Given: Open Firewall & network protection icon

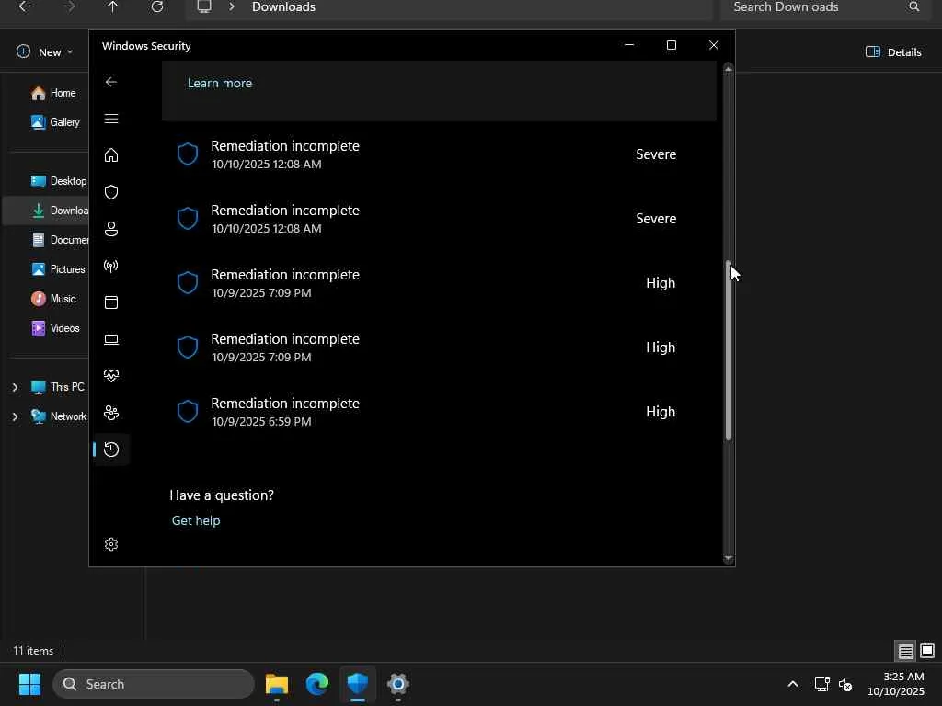Looking at the screenshot, I should (x=111, y=266).
